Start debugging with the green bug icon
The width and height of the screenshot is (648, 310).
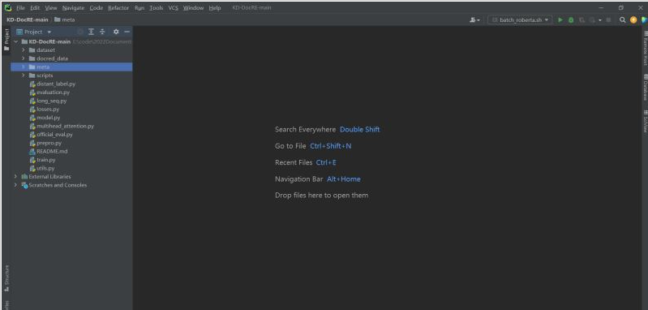[571, 19]
